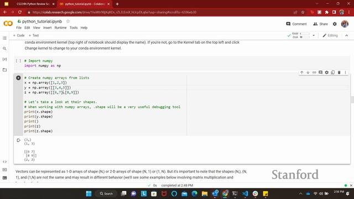Viewport: 354px width, 199px height.
Task: Open the taskbar clock at 2:56 PM
Action: 339,192
